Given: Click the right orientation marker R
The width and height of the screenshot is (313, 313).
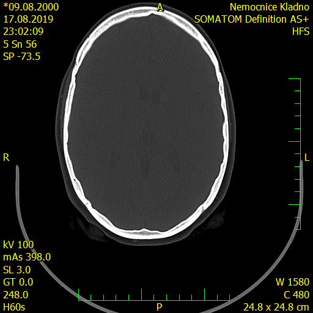Looking at the screenshot, I should [x=6, y=158].
